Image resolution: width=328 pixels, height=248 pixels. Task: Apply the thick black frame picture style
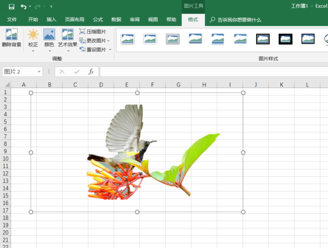[286, 39]
